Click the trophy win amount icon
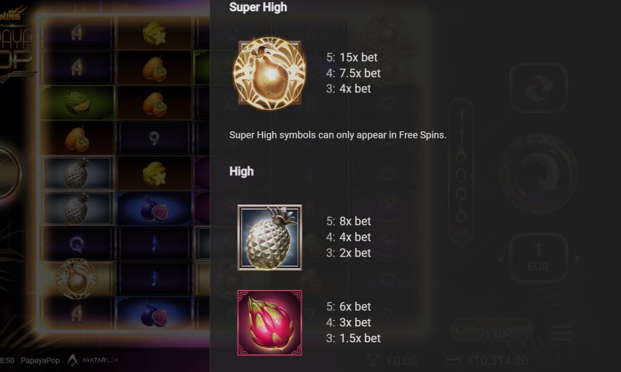This screenshot has width=621, height=372. tap(373, 361)
